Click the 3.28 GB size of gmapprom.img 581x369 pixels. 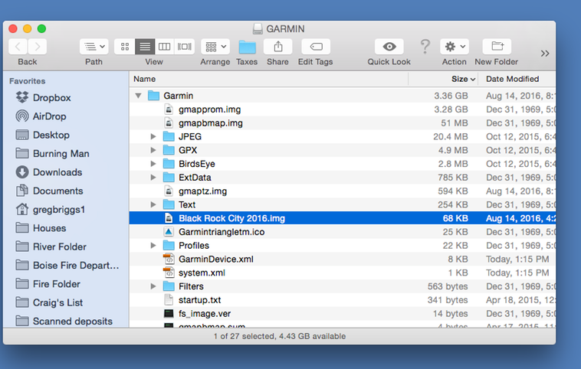point(451,109)
